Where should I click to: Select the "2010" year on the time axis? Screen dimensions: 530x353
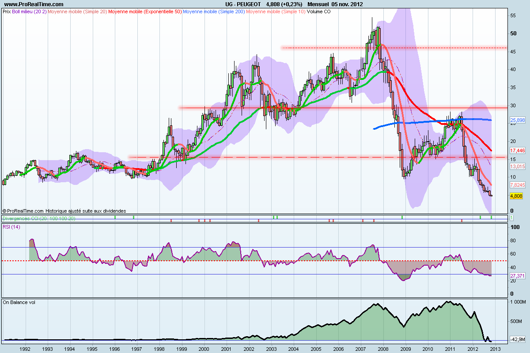pyautogui.click(x=428, y=348)
